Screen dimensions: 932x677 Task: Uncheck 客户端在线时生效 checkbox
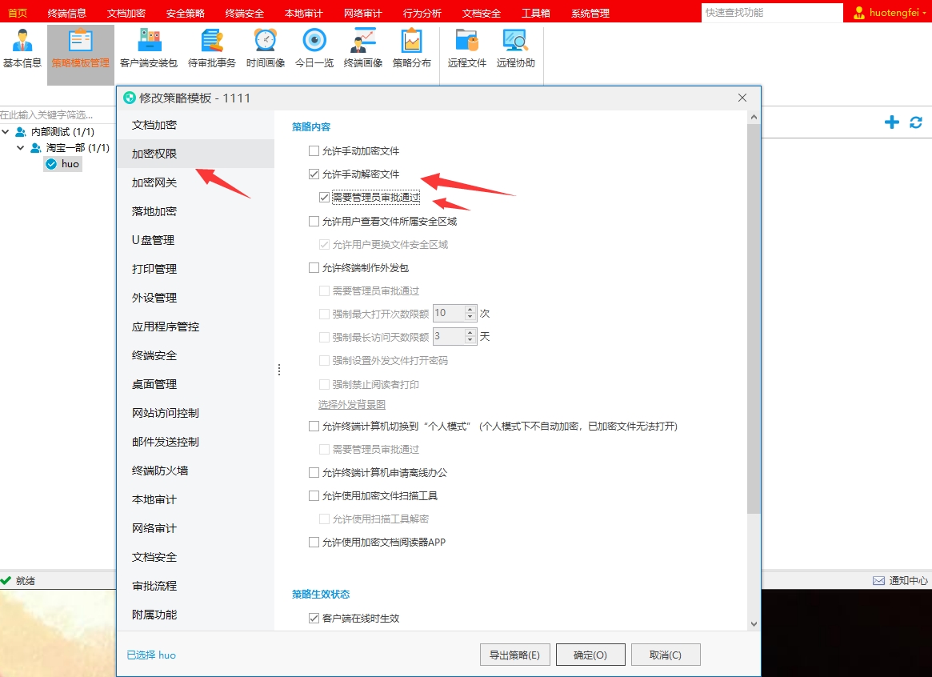coord(314,618)
